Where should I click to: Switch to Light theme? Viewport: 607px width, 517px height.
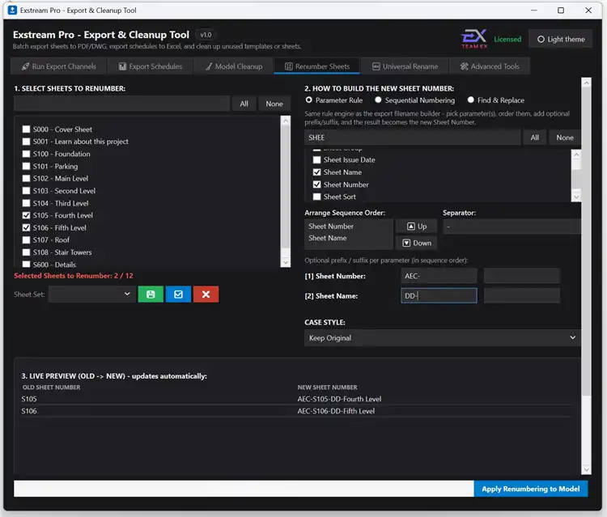561,39
